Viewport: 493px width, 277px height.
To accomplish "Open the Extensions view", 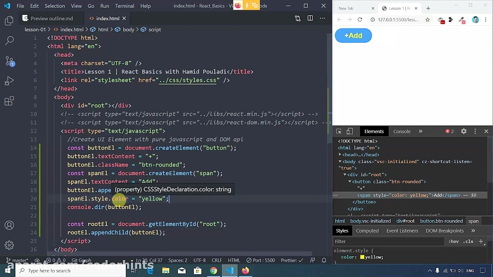I will coord(9,101).
